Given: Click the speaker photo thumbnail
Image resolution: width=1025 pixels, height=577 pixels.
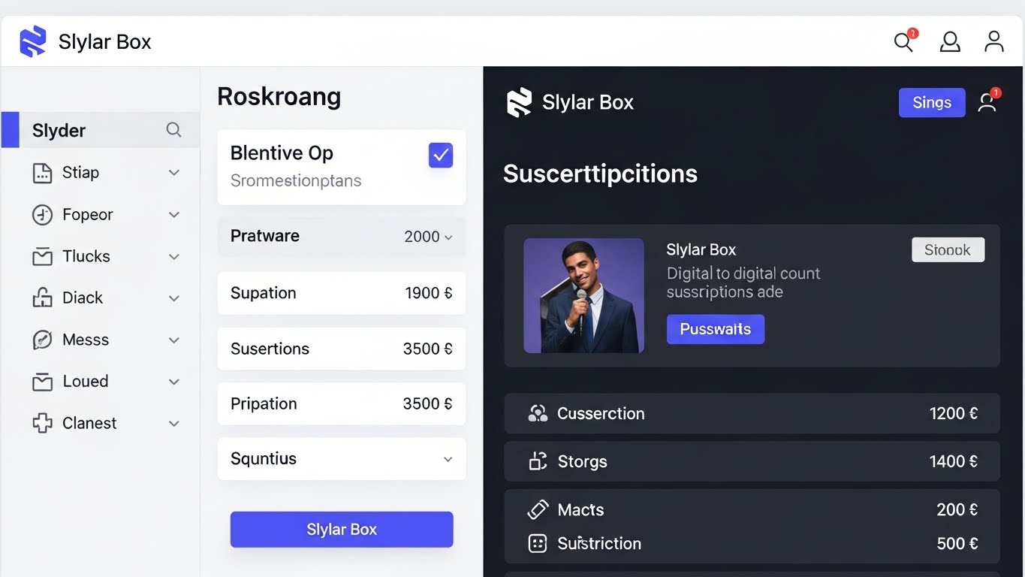Looking at the screenshot, I should (583, 295).
